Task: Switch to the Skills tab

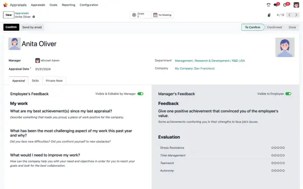Action: (35, 81)
